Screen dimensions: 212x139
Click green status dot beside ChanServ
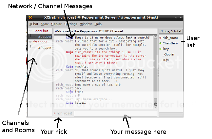(160, 43)
